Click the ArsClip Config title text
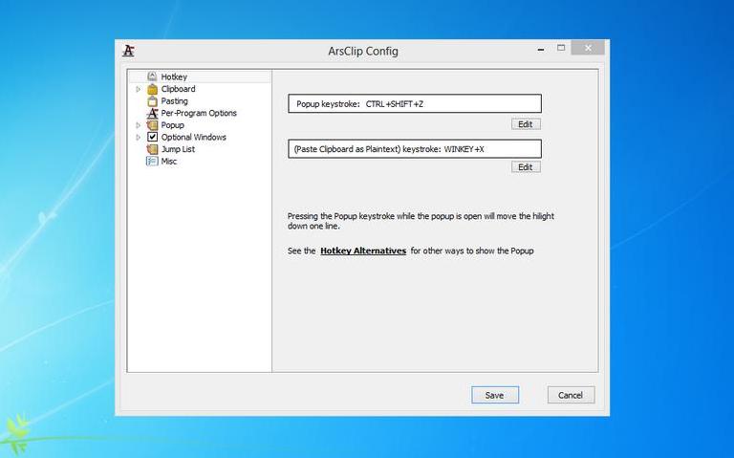This screenshot has height=458, width=734. 363,51
